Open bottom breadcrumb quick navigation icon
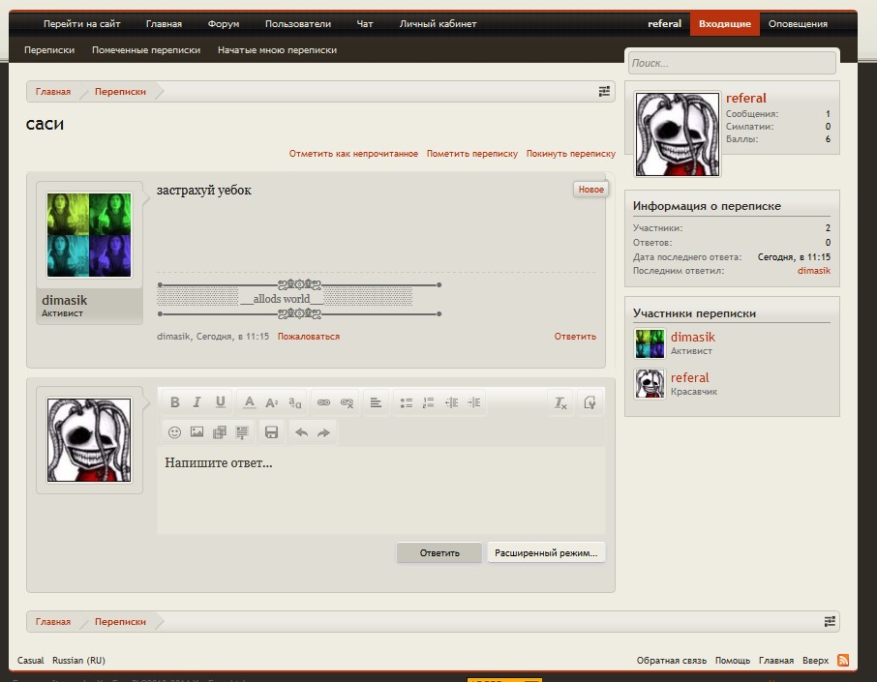Screen dimensions: 877x682 830,621
